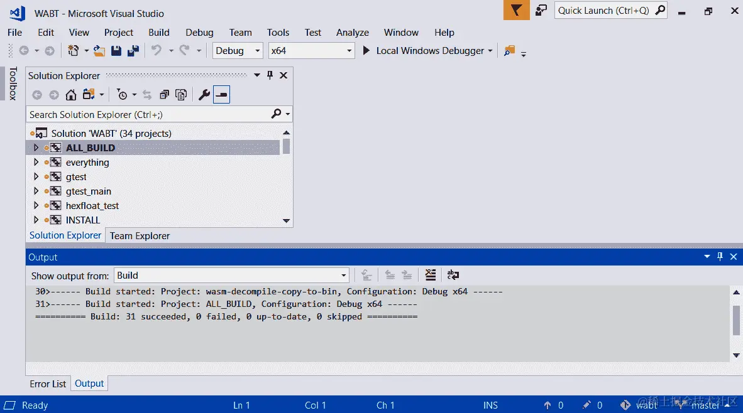Open the Build menu
Viewport: 743px width, 413px height.
coord(159,32)
